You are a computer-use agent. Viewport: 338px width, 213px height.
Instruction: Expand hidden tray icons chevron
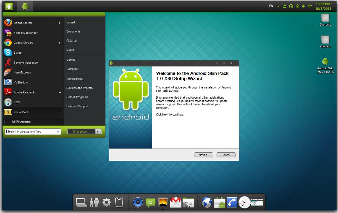coord(278,6)
